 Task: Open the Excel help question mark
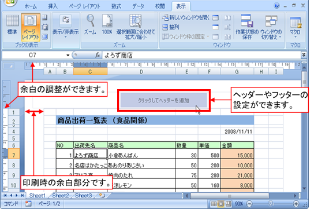coord(276,5)
